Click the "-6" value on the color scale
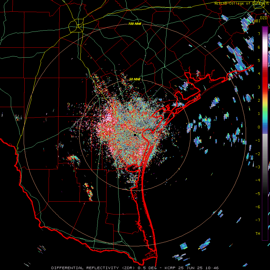 [258, 207]
